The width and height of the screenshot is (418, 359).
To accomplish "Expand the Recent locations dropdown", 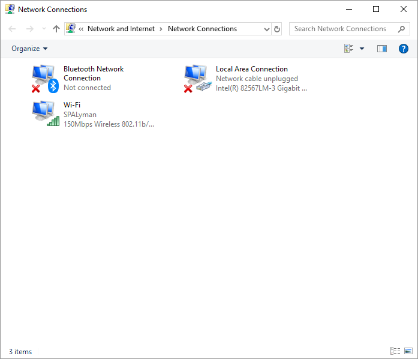I will [x=44, y=29].
